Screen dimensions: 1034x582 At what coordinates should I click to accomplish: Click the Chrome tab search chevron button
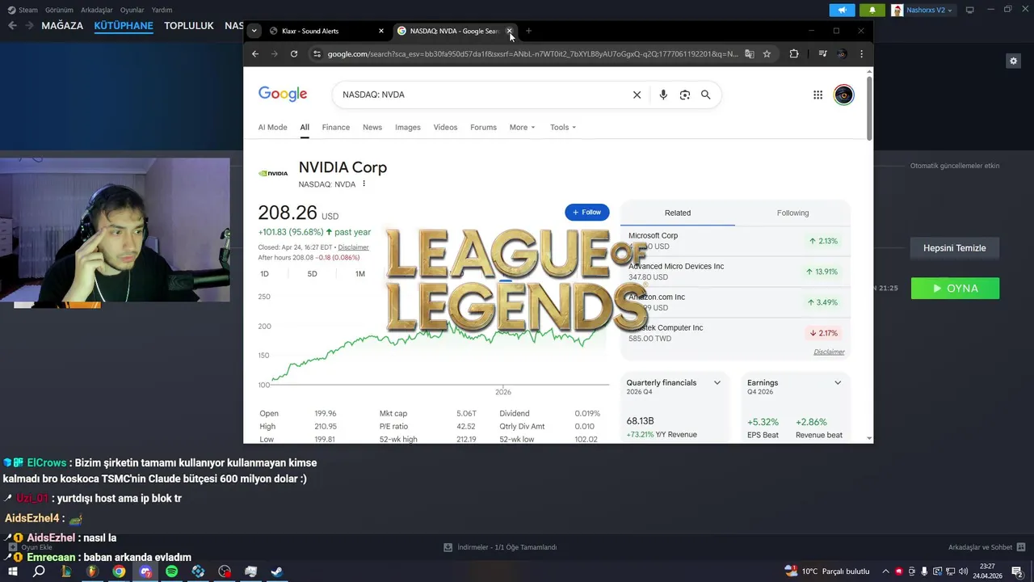tap(254, 31)
